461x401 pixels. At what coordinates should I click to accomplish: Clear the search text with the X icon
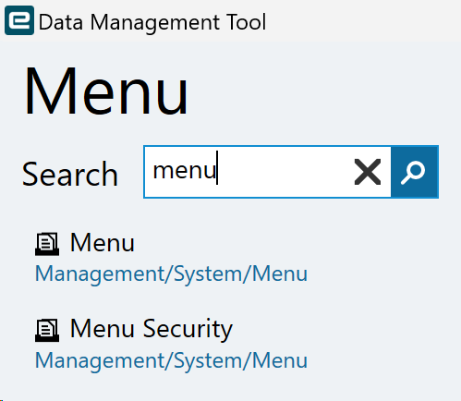coord(368,172)
